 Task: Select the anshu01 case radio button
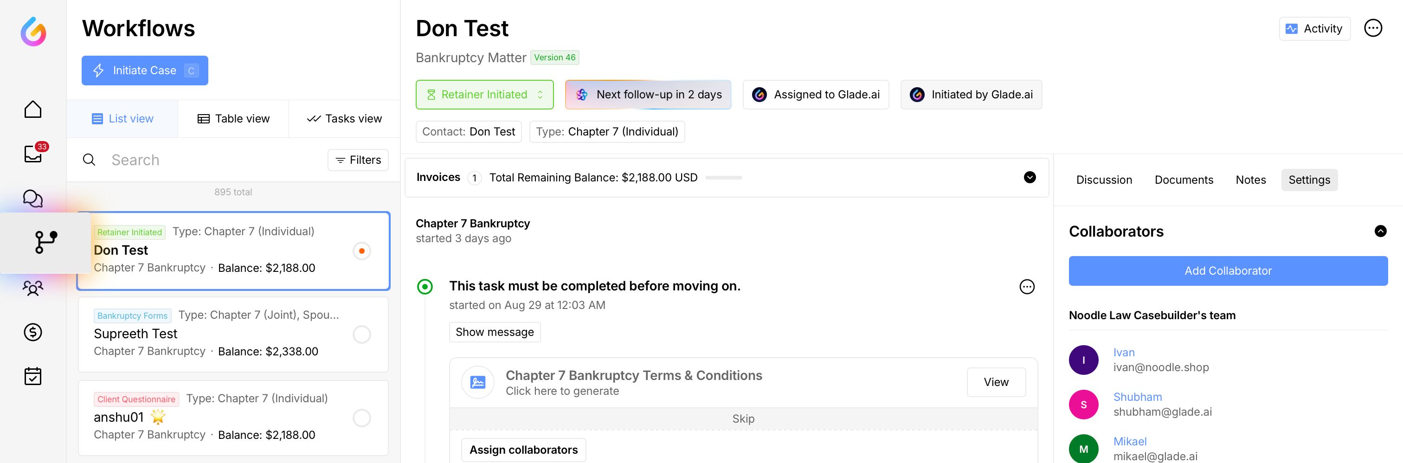pyautogui.click(x=361, y=418)
